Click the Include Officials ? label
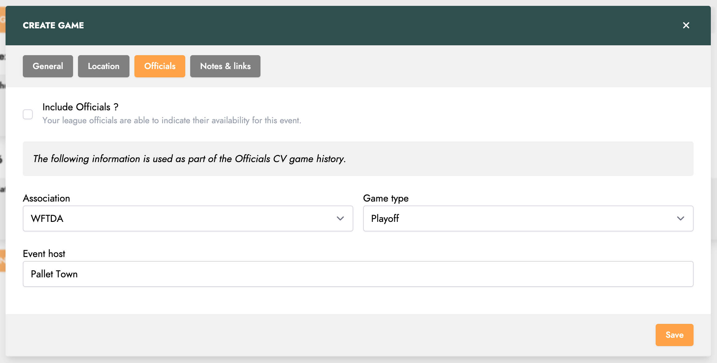This screenshot has height=363, width=717. click(x=80, y=107)
